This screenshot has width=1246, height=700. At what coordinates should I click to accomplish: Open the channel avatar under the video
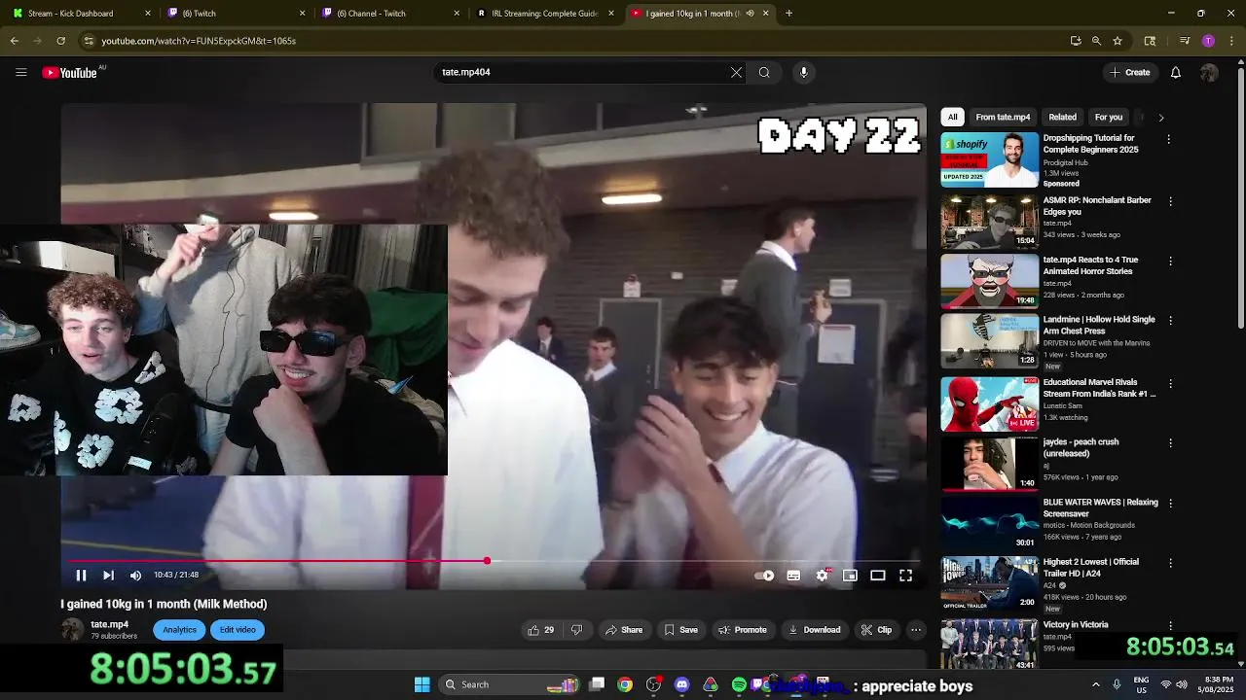coord(72,629)
